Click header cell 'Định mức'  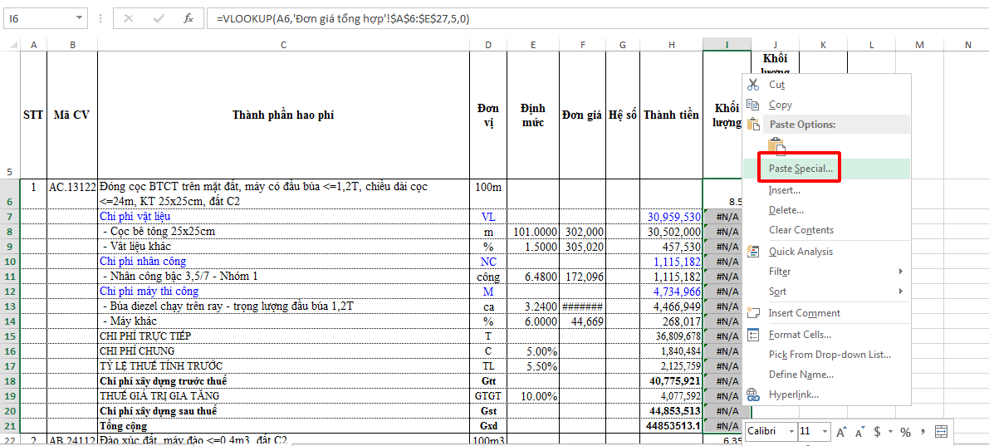[x=534, y=115]
